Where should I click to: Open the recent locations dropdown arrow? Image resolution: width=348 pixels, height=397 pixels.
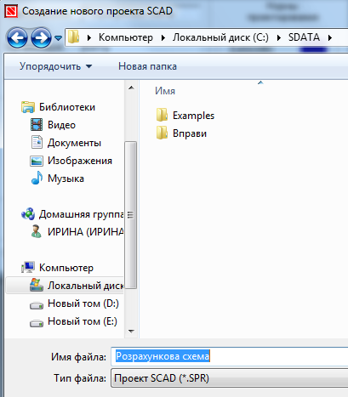pos(58,37)
